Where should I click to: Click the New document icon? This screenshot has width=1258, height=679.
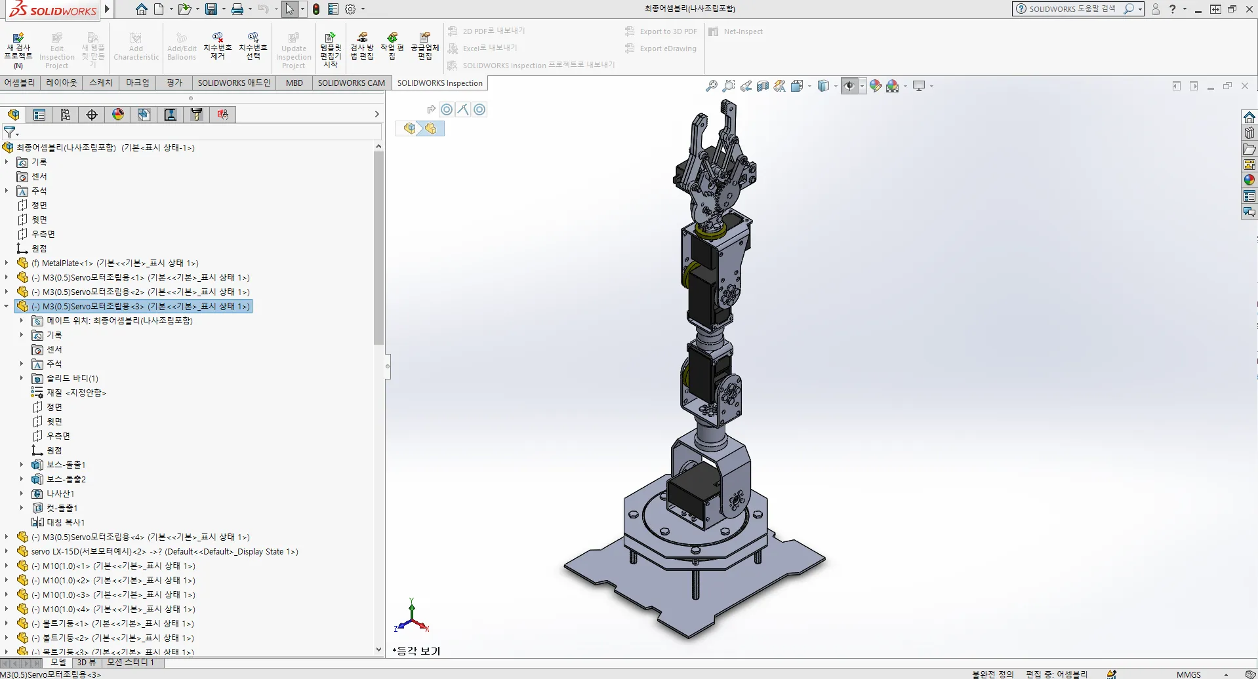159,9
